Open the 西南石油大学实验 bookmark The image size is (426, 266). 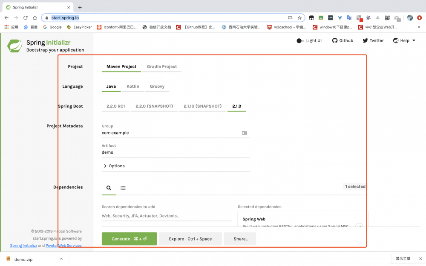click(x=241, y=27)
